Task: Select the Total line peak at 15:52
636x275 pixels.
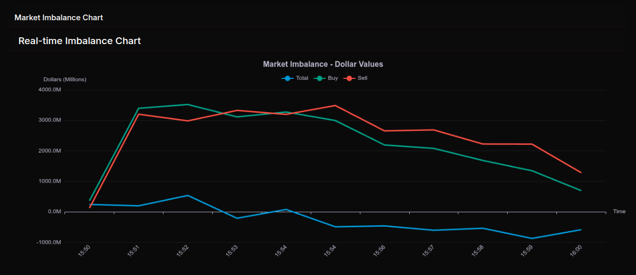Action: pyautogui.click(x=188, y=196)
